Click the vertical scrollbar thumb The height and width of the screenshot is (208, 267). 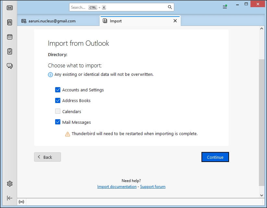point(261,122)
